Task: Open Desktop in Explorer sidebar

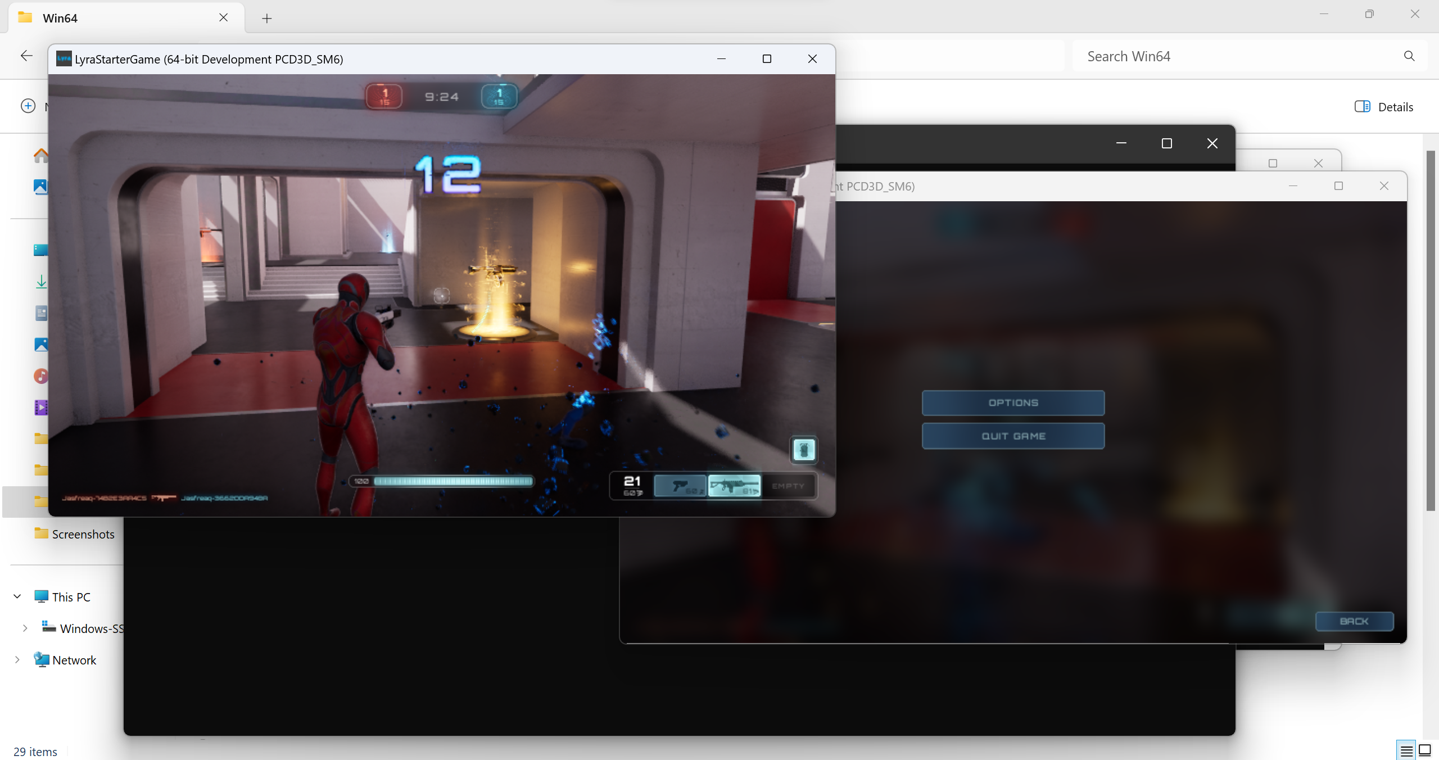Action: 41,250
